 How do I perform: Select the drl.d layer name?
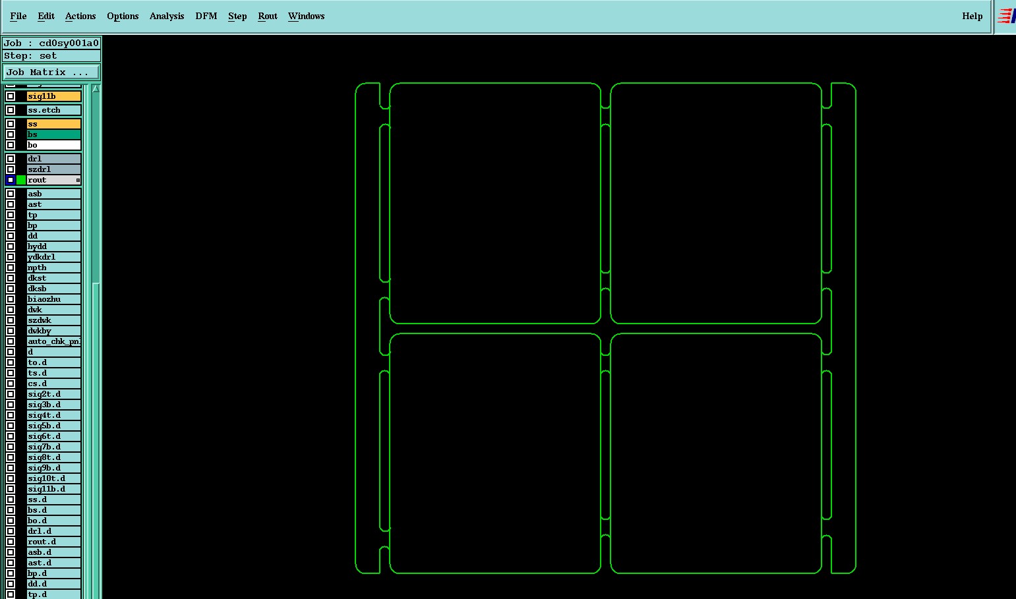pyautogui.click(x=54, y=531)
